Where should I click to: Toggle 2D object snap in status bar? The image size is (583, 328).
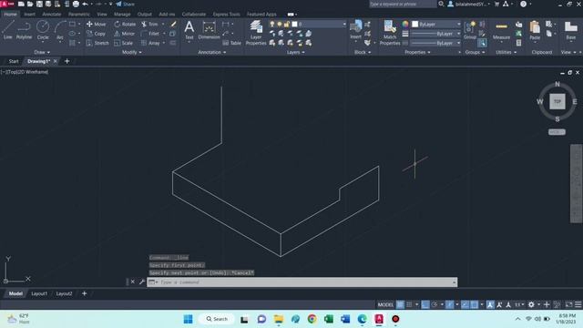(x=475, y=304)
